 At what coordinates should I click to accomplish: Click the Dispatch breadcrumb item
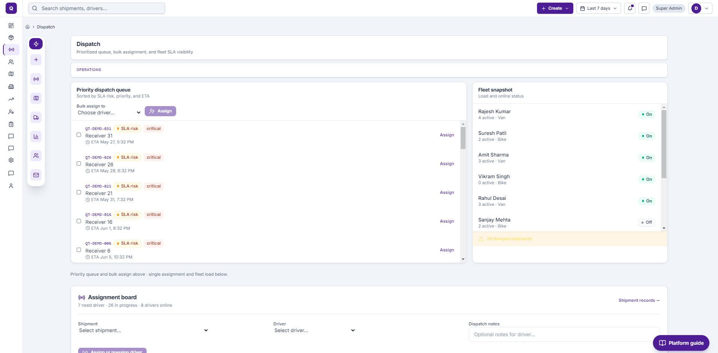(x=46, y=27)
